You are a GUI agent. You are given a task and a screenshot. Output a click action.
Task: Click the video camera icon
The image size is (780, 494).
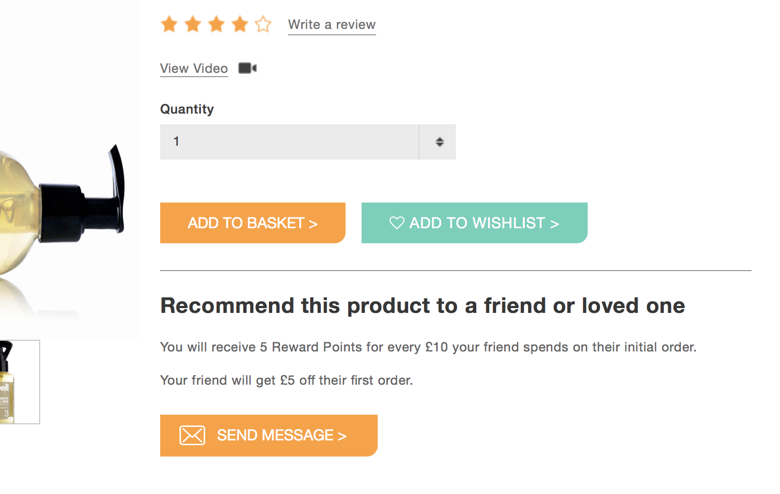(x=247, y=68)
